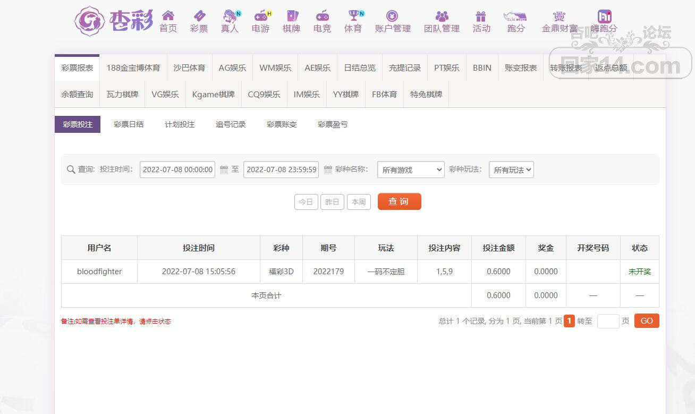Open the 电游 game controller icon
Viewport: 695px width, 414px height.
[260, 16]
